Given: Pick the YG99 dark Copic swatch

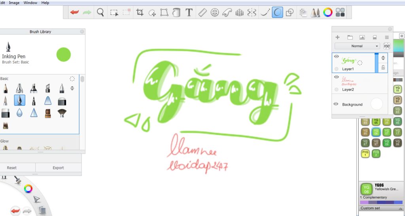Looking at the screenshot, I should 397,143.
